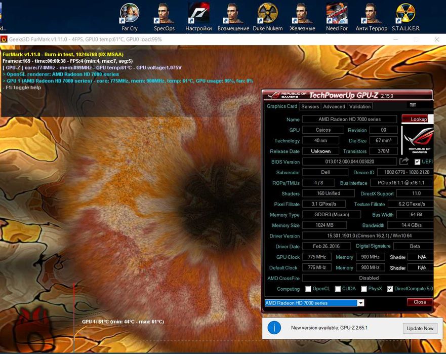Click the FurMark OpenGL renderer line

pyautogui.click(x=61, y=74)
